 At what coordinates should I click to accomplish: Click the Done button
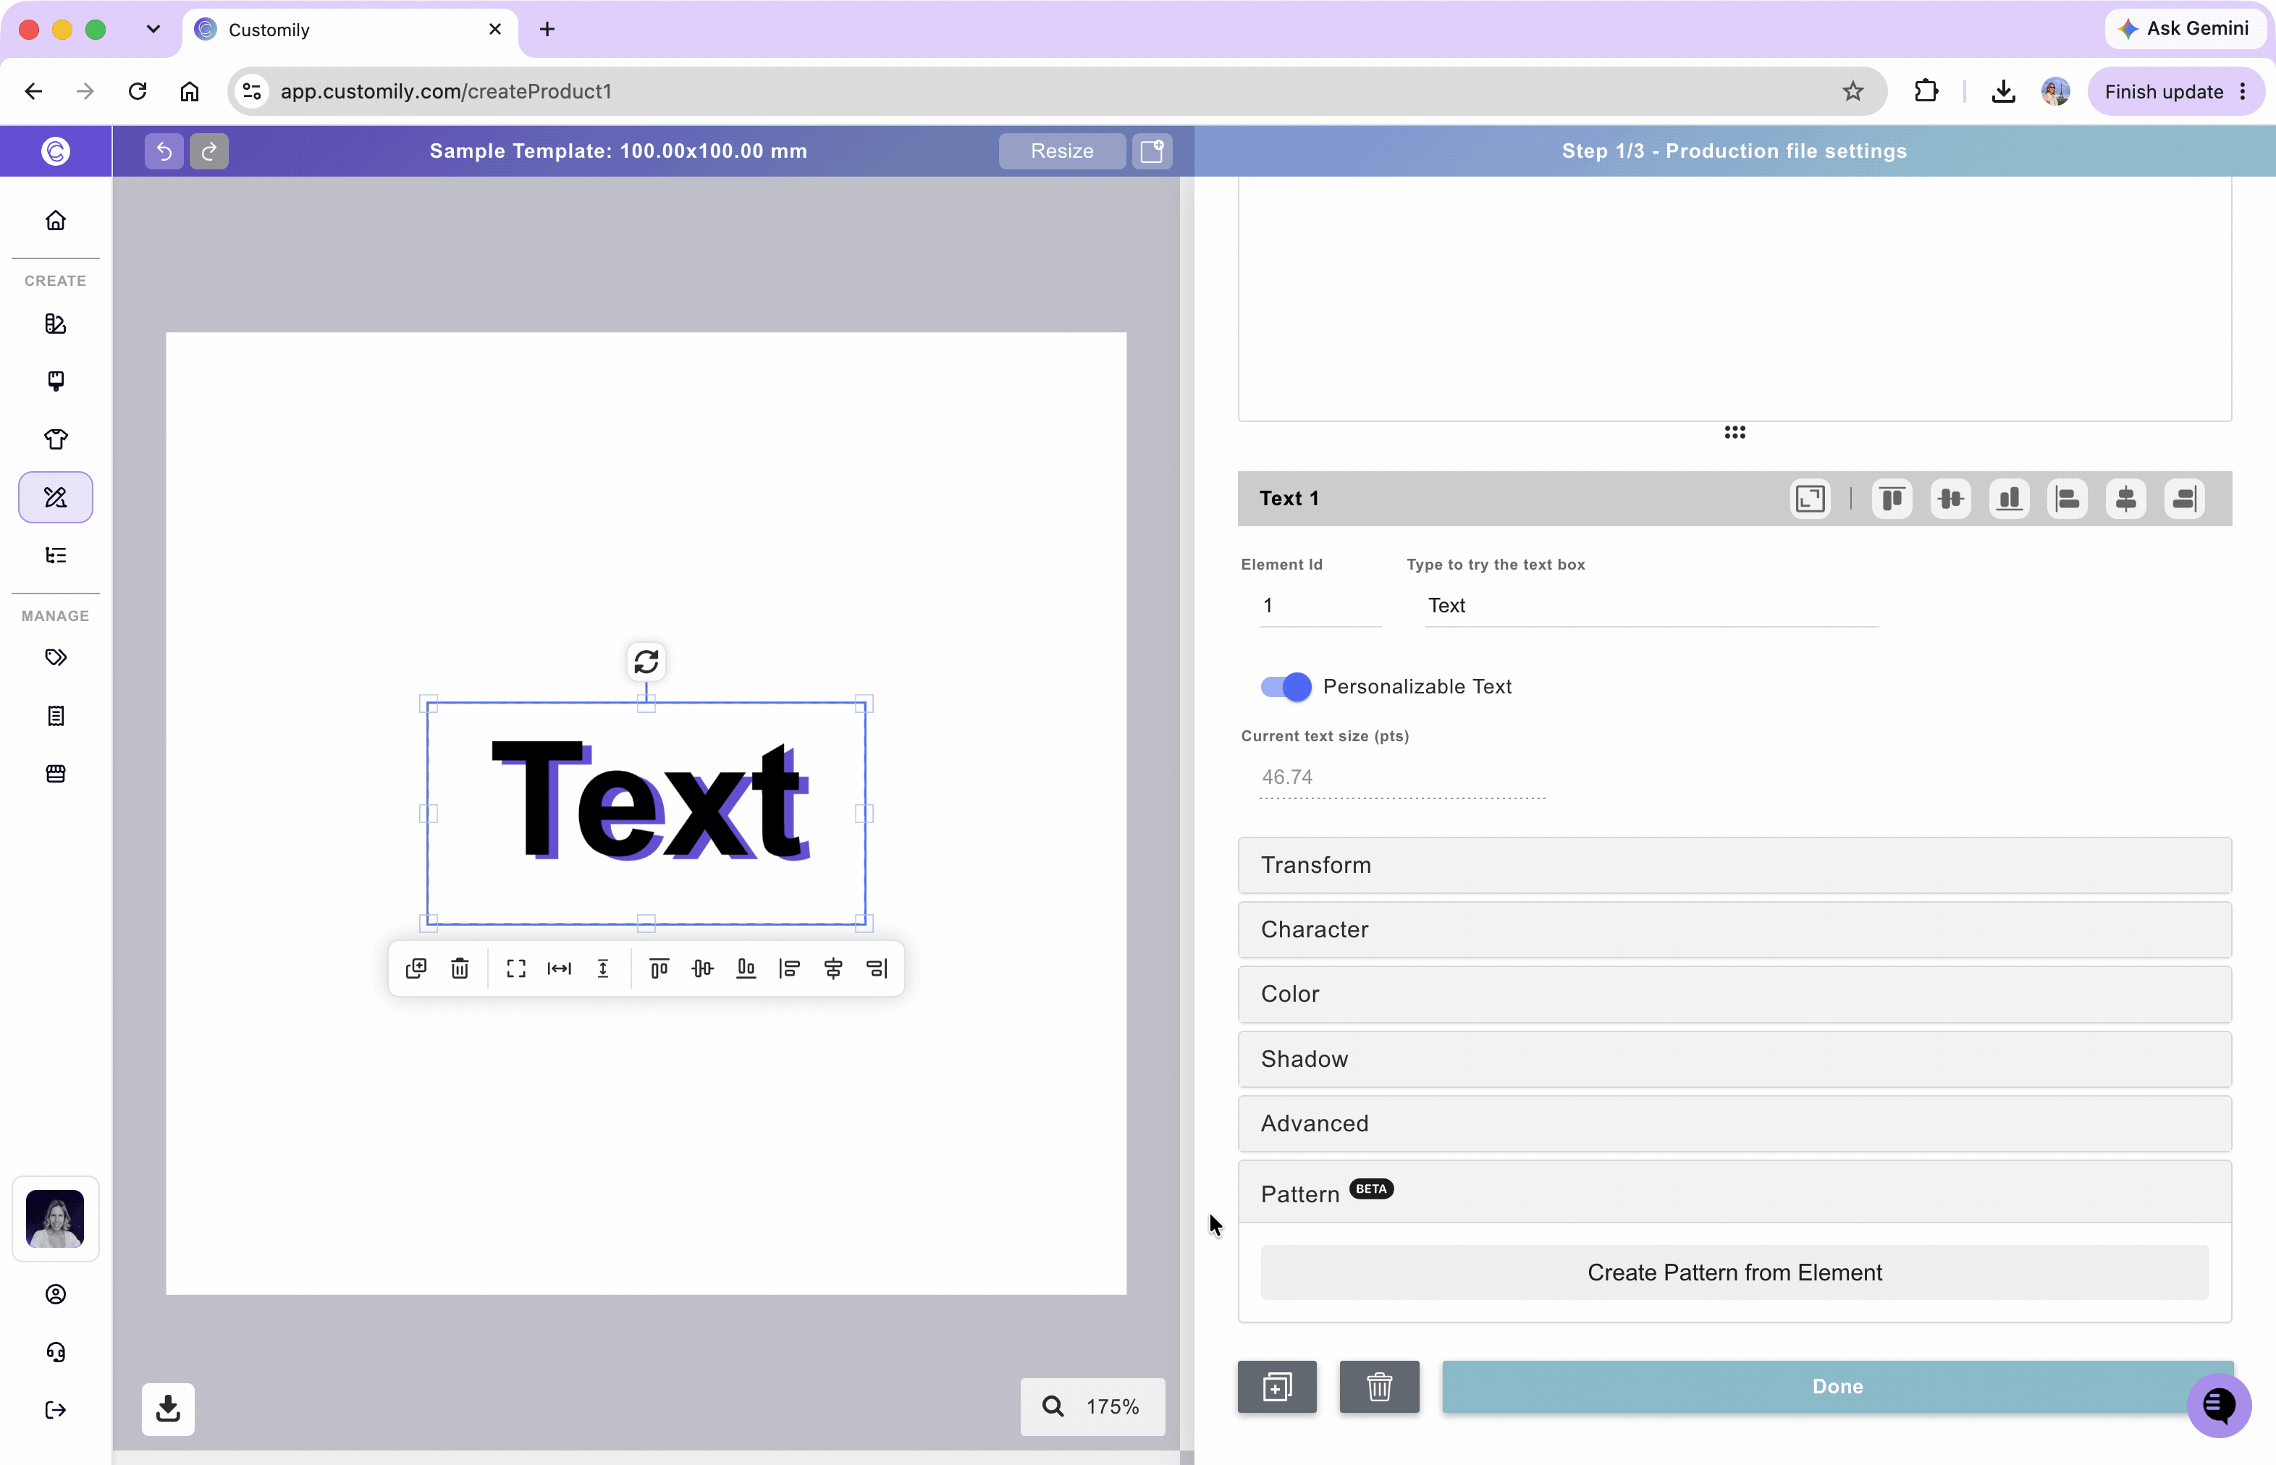click(1837, 1387)
